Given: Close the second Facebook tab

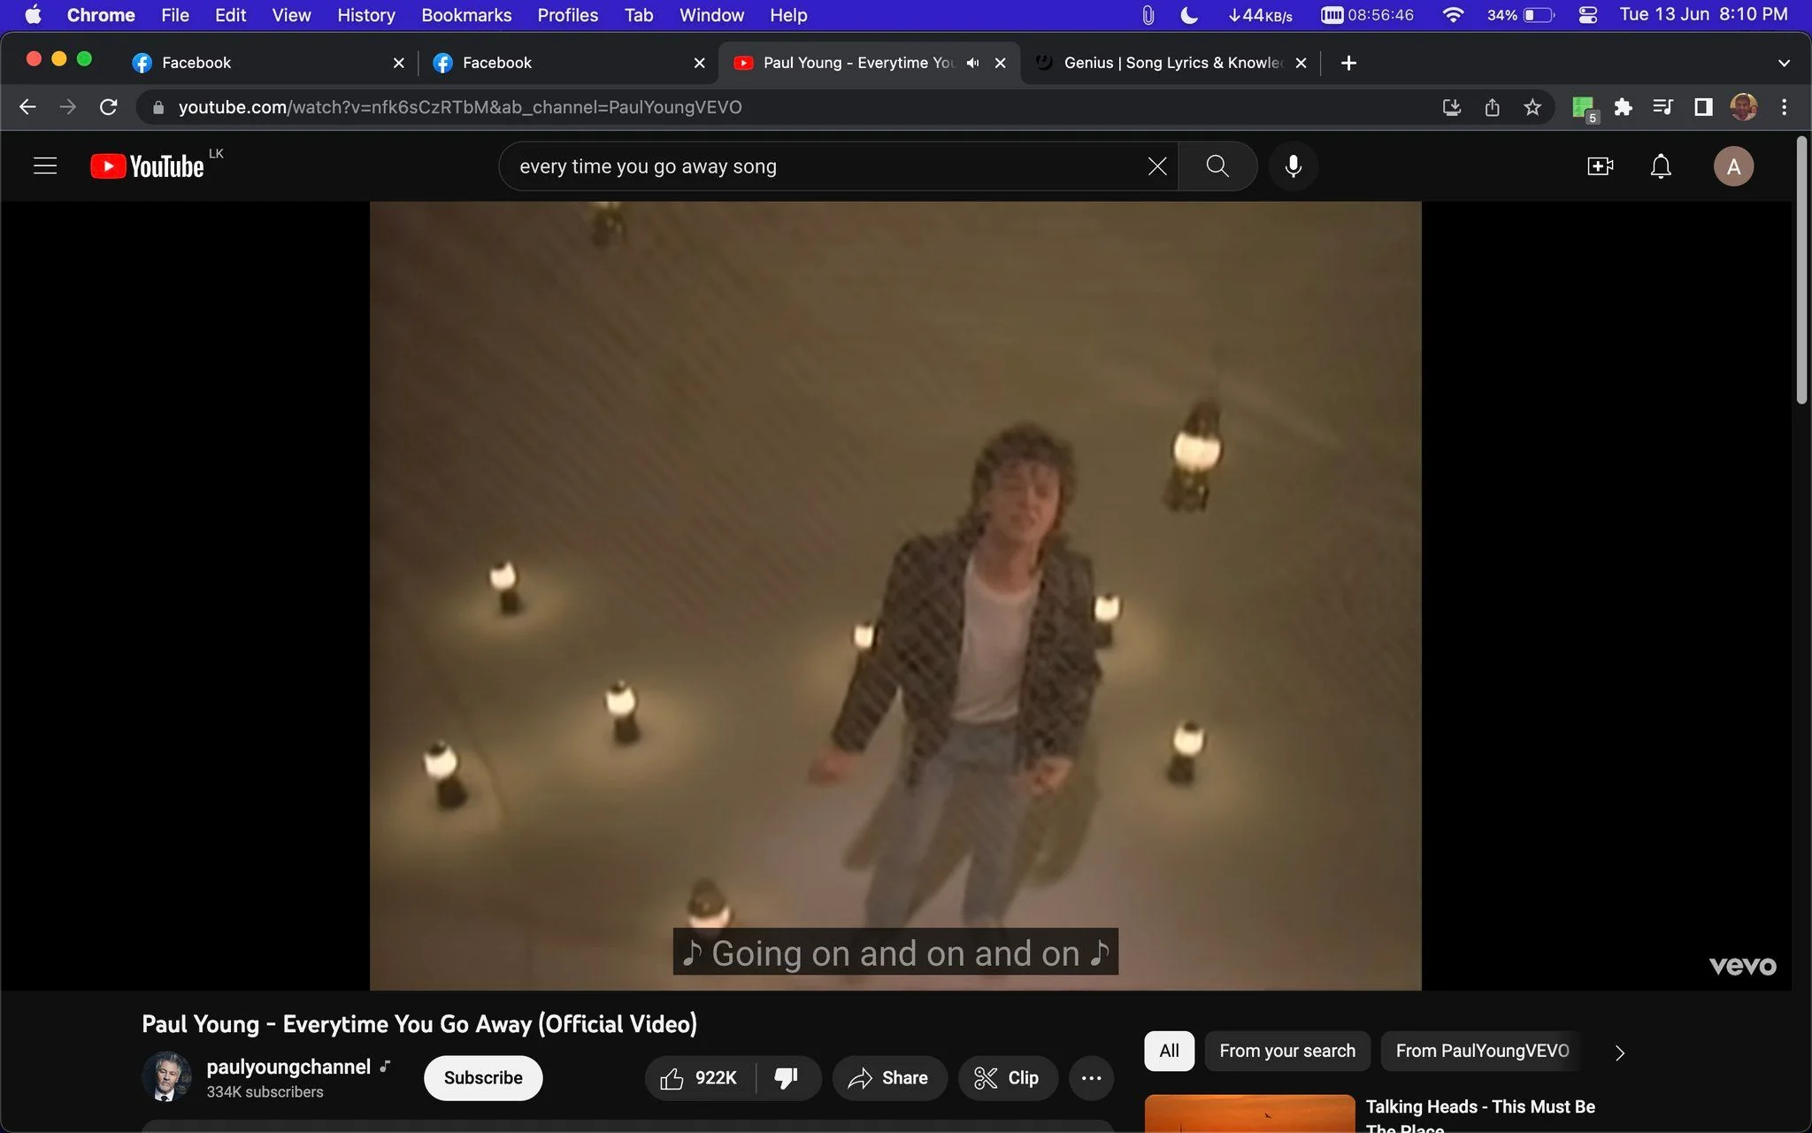Looking at the screenshot, I should click(x=699, y=63).
